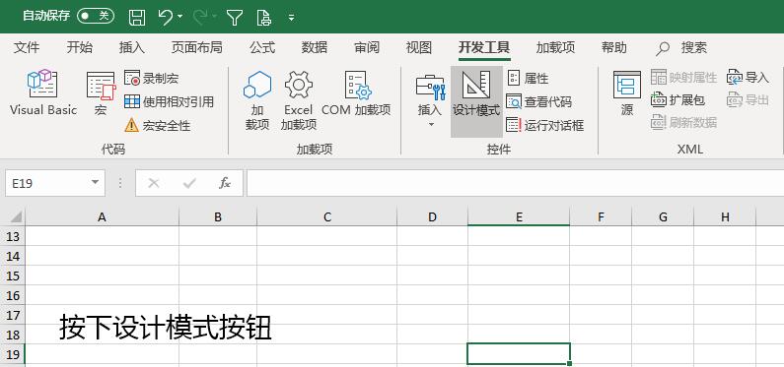Select column G header
This screenshot has height=367, width=784.
point(663,216)
